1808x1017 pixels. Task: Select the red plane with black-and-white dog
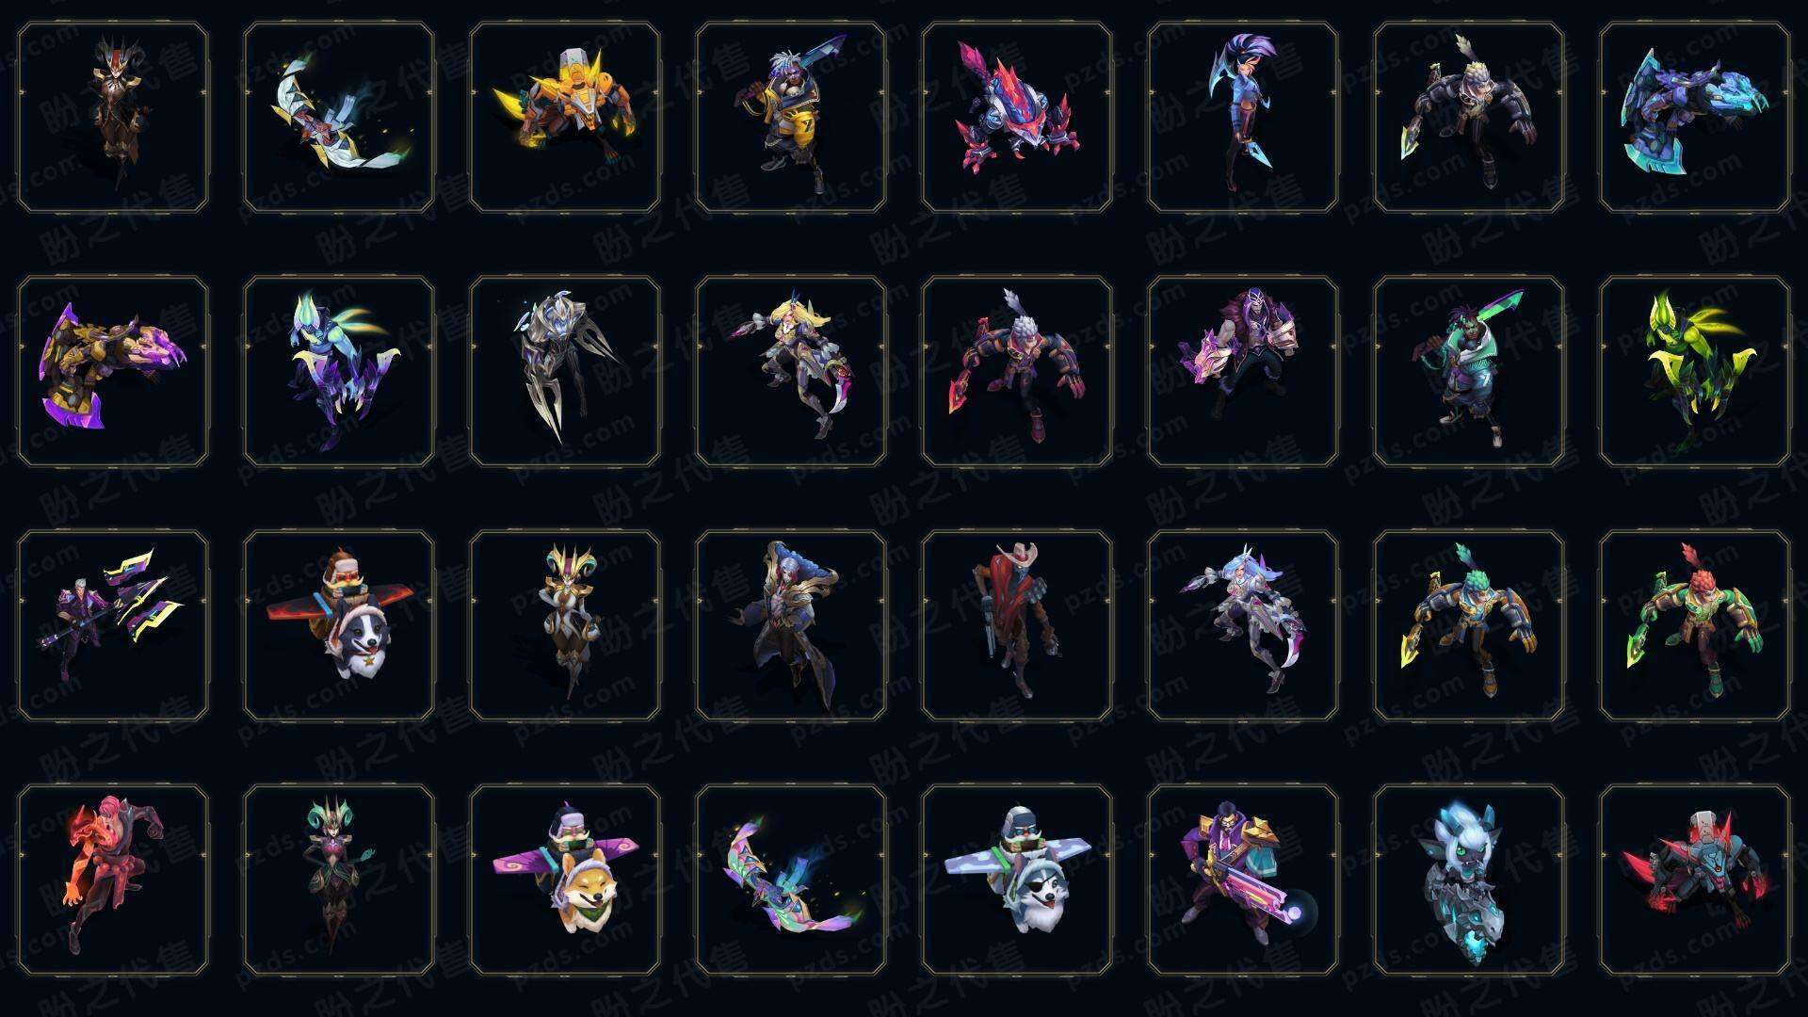click(339, 625)
